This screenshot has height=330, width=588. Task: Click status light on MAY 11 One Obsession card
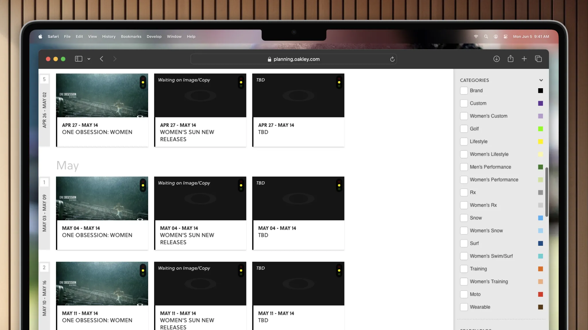143,270
